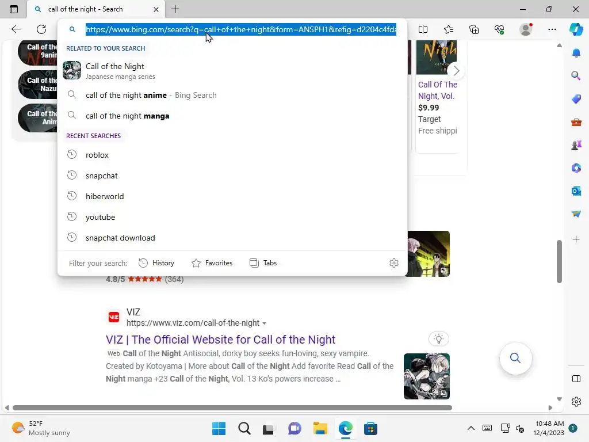Open Microsoft Store from taskbar
The image size is (589, 442).
(x=370, y=428)
